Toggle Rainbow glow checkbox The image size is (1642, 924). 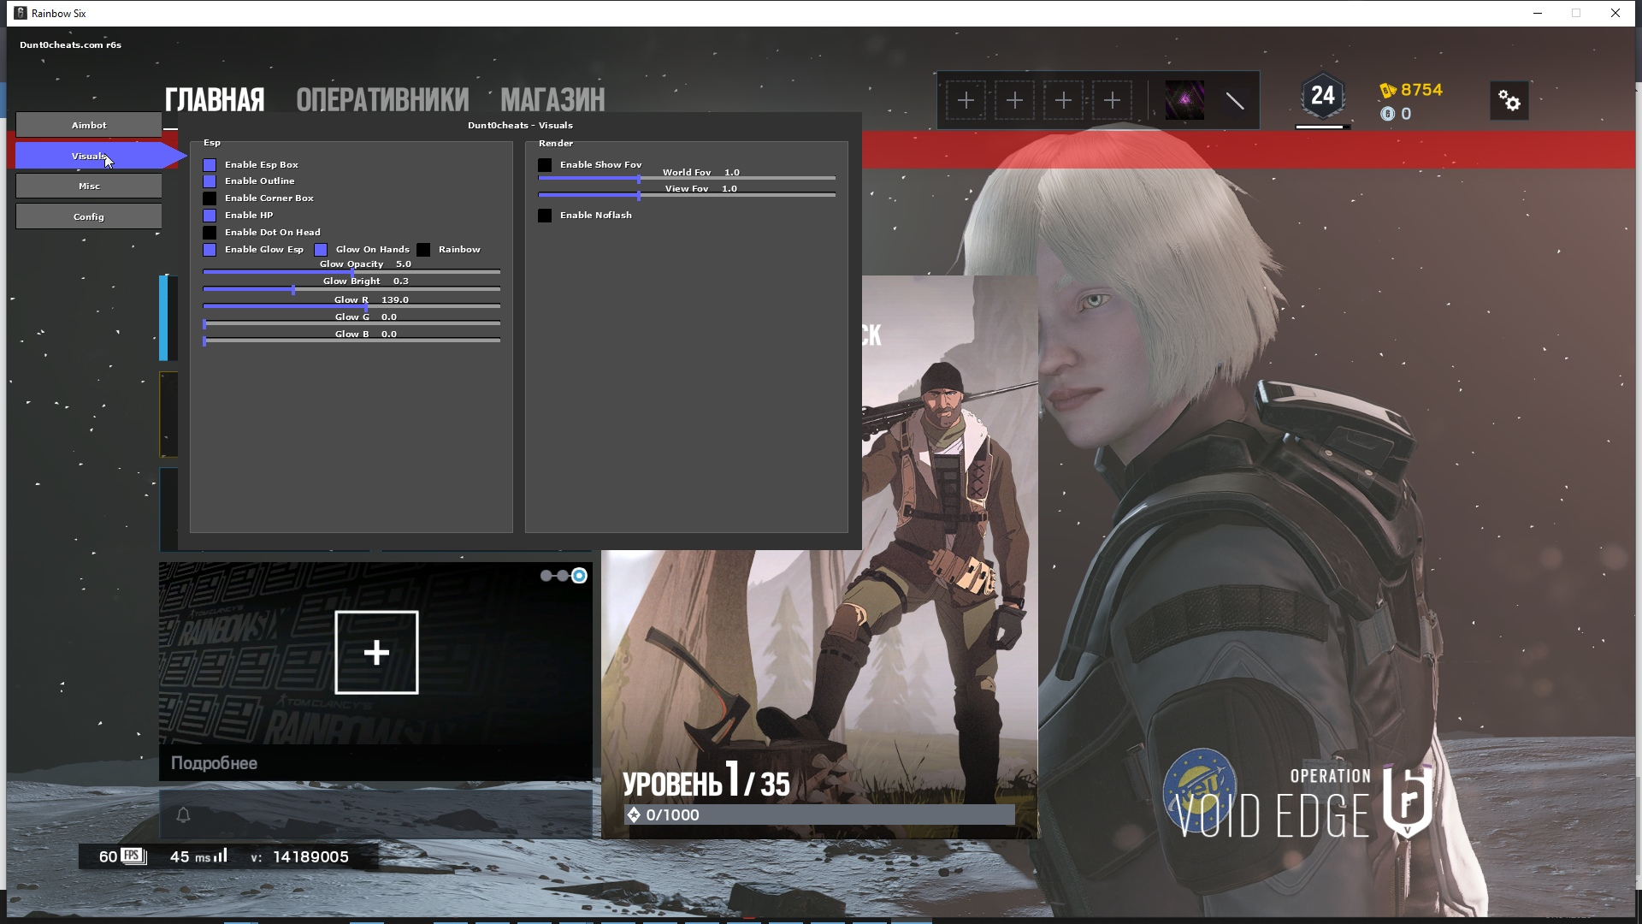[x=423, y=250]
